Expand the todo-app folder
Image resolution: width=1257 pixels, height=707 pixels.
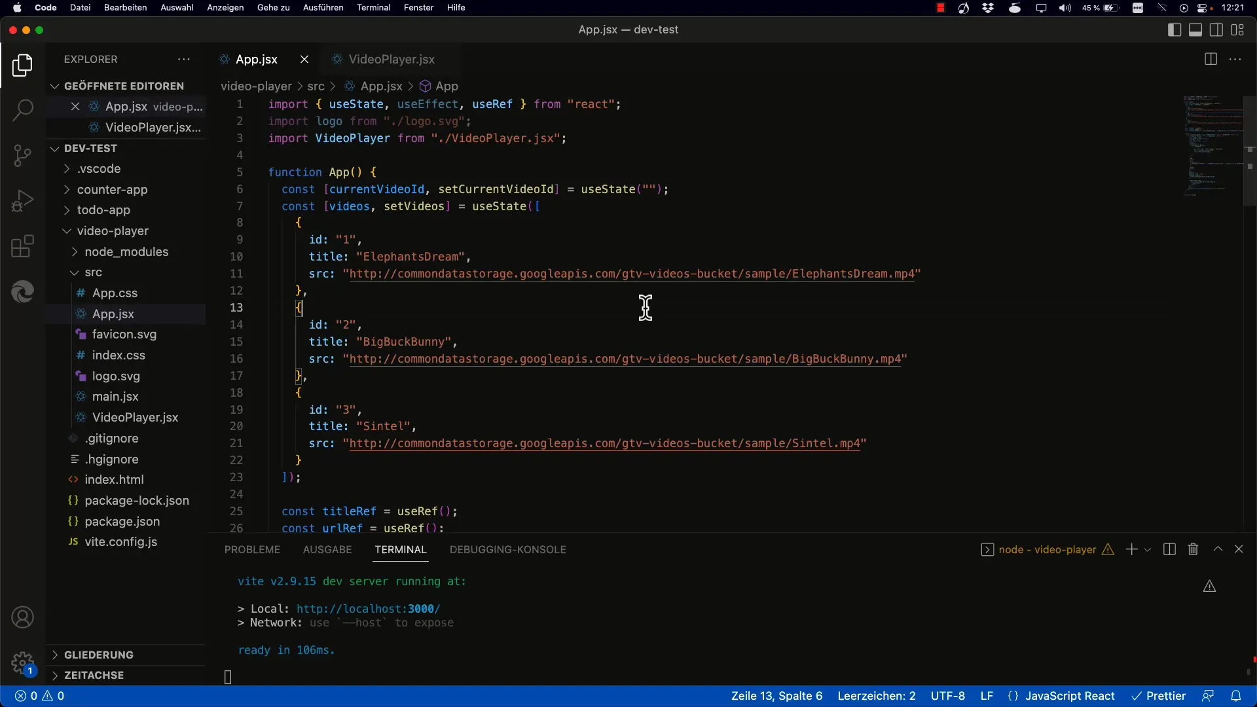[126, 210]
